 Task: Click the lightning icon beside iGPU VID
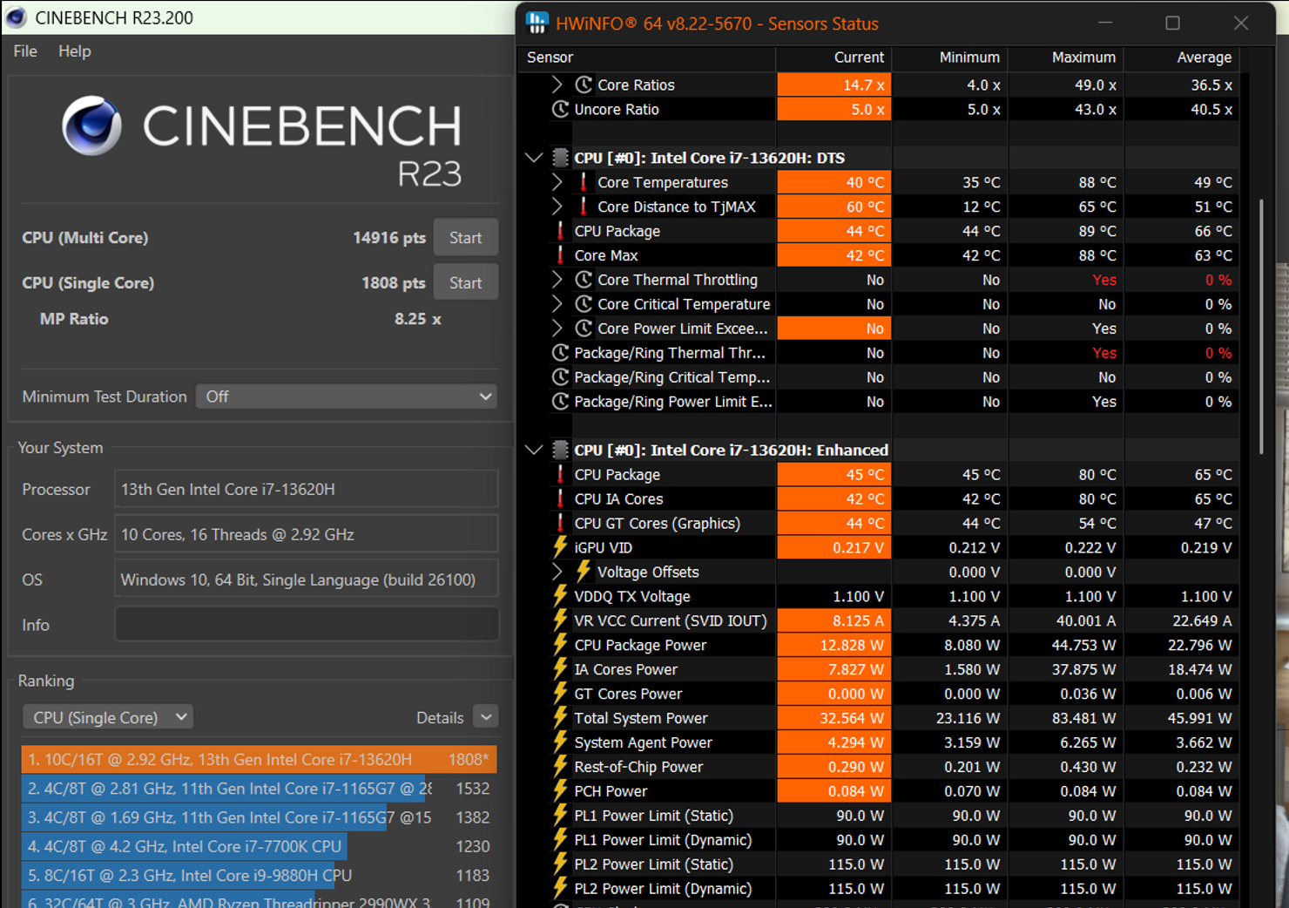point(560,547)
